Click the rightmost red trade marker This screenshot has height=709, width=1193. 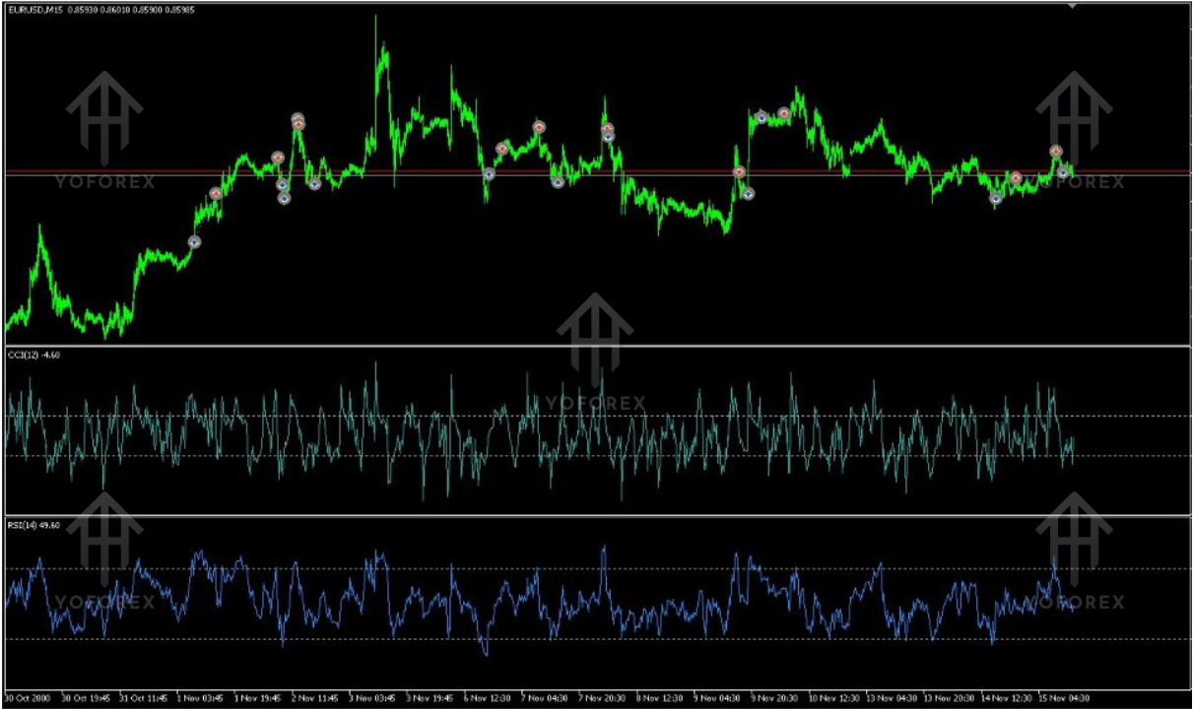[x=1055, y=152]
